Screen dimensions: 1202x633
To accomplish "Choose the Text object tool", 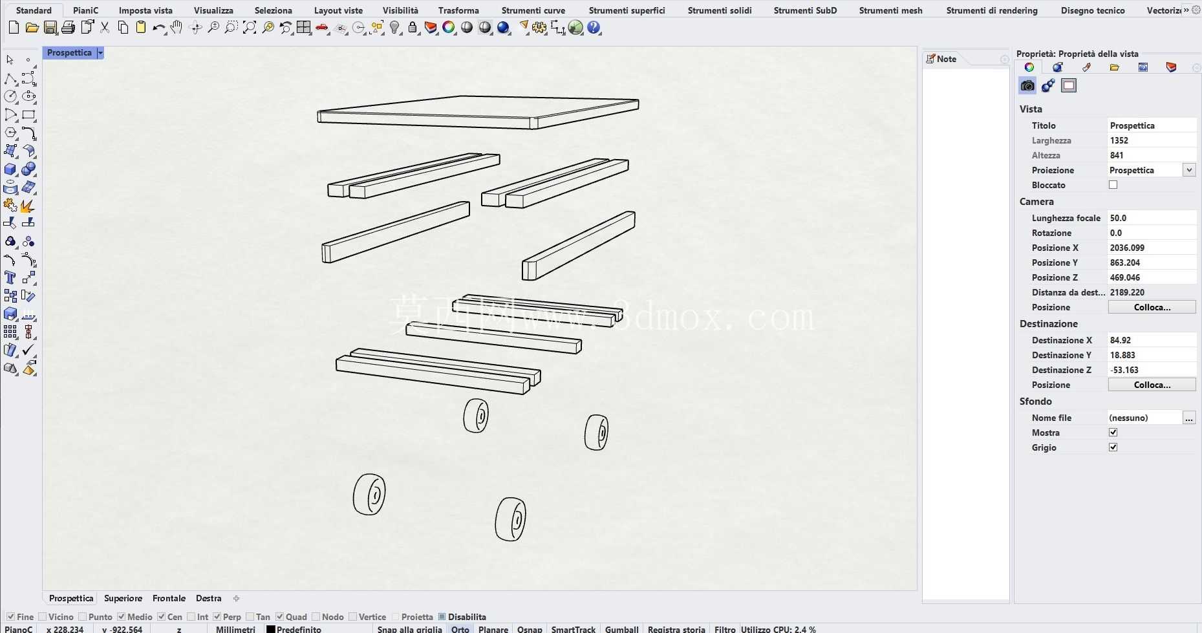I will coord(10,278).
